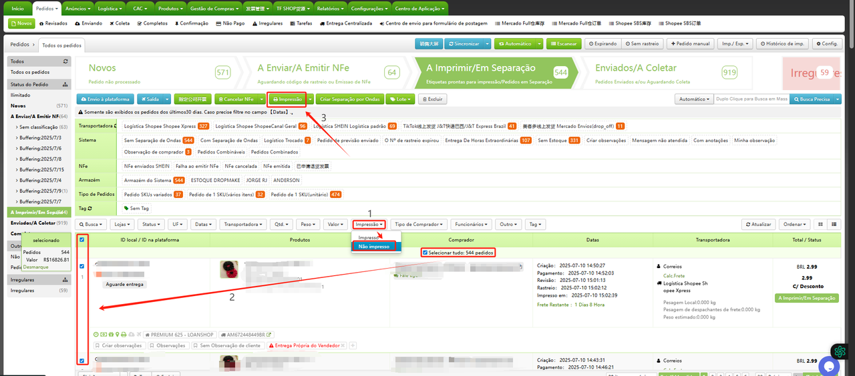Viewport: 855px width, 376px height.
Task: Open the Relatórios top menu
Action: 330,9
